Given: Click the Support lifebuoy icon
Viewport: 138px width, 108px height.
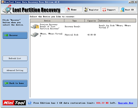Looking at the screenshot, I should [x=104, y=10].
